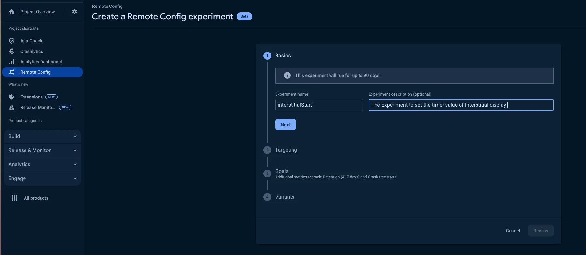
Task: Click the All products grid icon
Action: point(15,198)
